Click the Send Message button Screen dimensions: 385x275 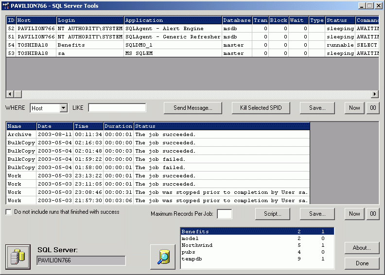192,108
